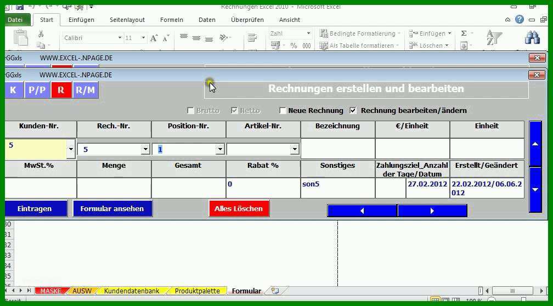Click the Save disk icon in quick access toolbar
Image resolution: width=553 pixels, height=306 pixels.
point(20,7)
